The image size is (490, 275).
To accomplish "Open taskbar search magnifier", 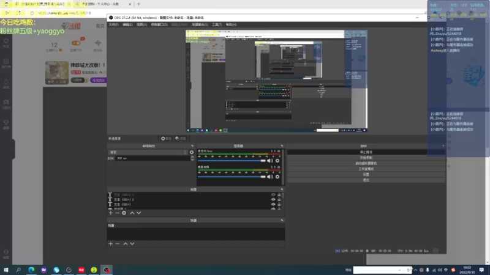I will [18, 269].
